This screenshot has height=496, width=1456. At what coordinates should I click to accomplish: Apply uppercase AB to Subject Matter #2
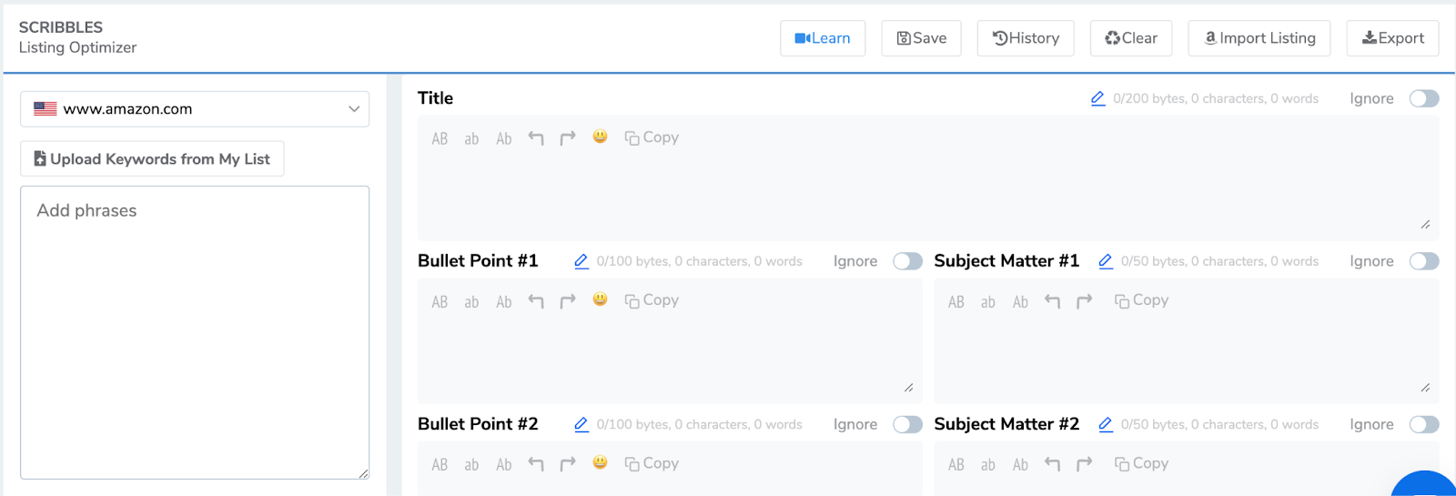pyautogui.click(x=956, y=464)
